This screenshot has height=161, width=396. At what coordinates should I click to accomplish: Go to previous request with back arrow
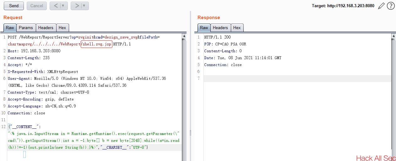click(55, 6)
